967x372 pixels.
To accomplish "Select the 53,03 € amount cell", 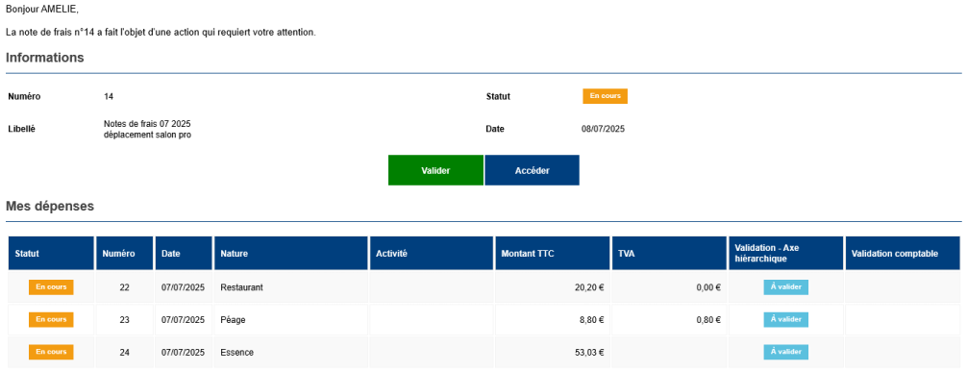I will 552,352.
